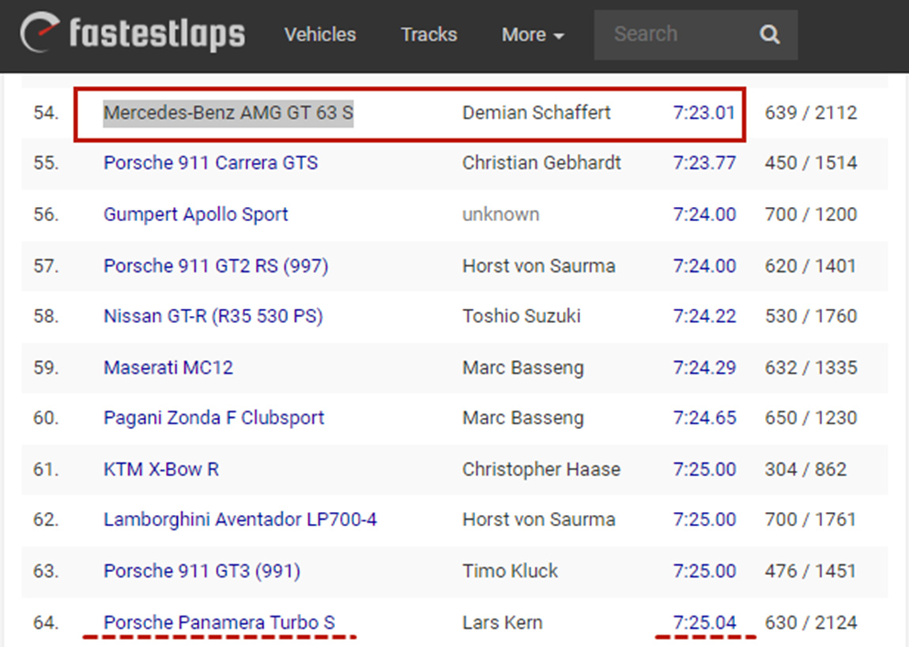Click the search magnifier icon
Screen dimensions: 909x647
(769, 34)
